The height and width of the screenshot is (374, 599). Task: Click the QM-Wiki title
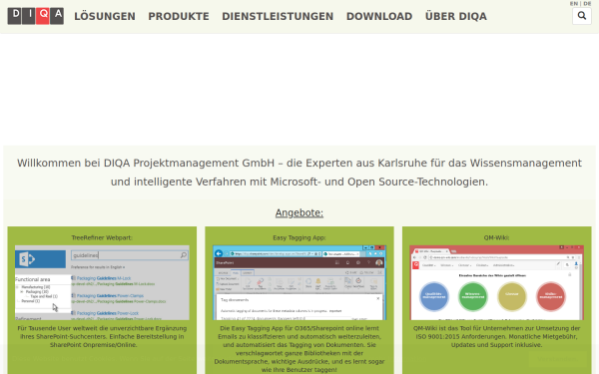tap(496, 237)
